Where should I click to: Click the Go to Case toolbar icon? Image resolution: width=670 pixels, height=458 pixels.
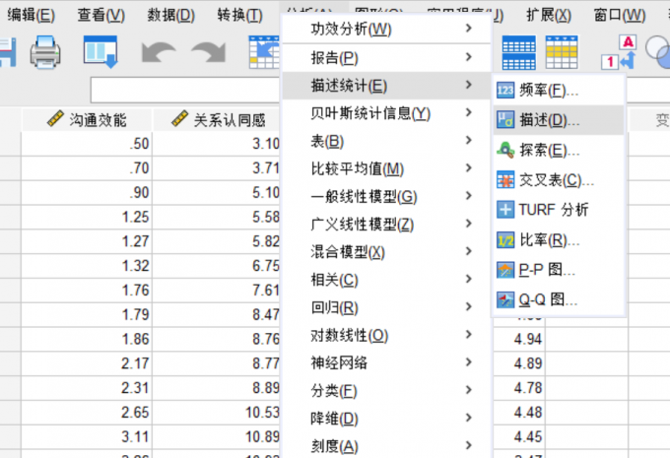coord(264,52)
